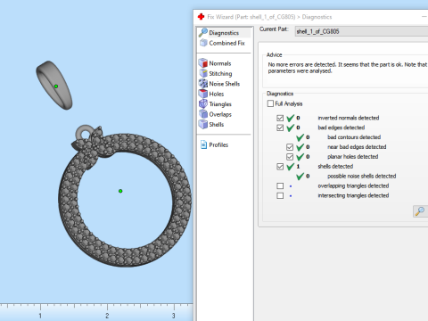The width and height of the screenshot is (428, 321).
Task: Open the Overlaps page label
Action: pos(220,114)
